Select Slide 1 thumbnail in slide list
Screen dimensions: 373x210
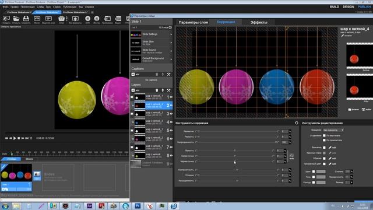[x=16, y=173]
